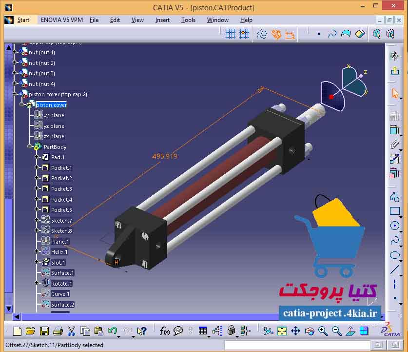408x352 pixels.
Task: Click the Undo arrow icon
Action: 113,331
